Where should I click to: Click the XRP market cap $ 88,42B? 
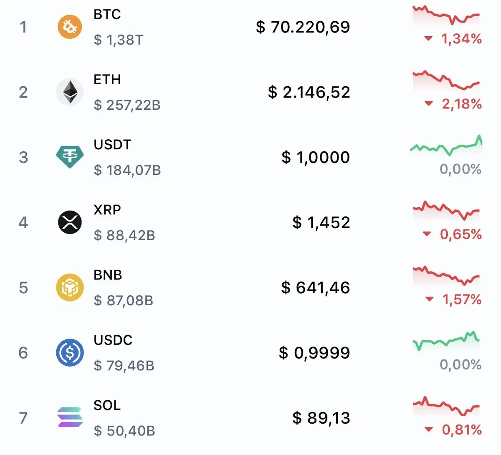(x=124, y=235)
